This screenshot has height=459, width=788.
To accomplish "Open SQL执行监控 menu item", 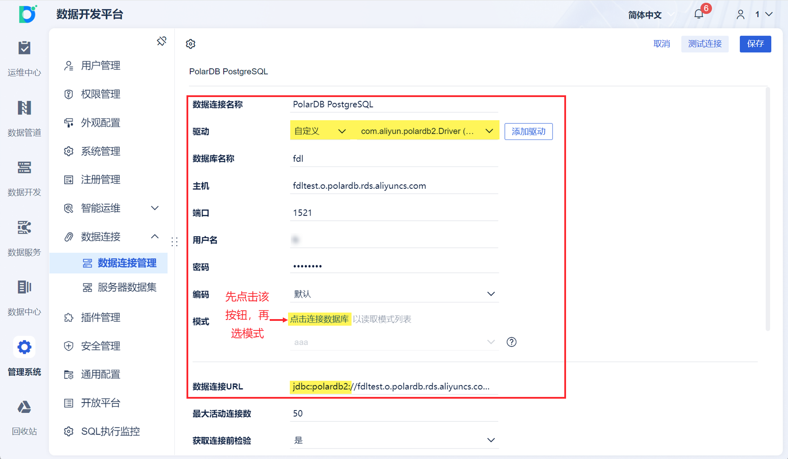I will tap(109, 431).
